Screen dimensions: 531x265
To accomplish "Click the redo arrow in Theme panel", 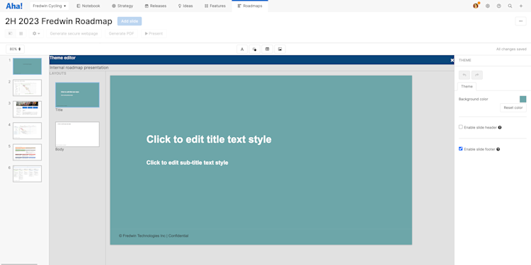I will (x=476, y=75).
